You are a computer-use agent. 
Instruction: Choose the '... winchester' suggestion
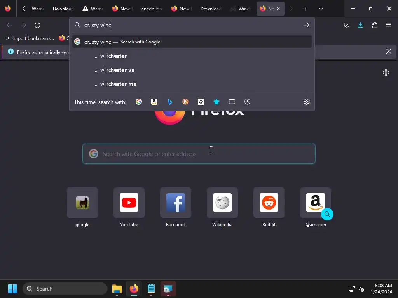[x=192, y=56]
